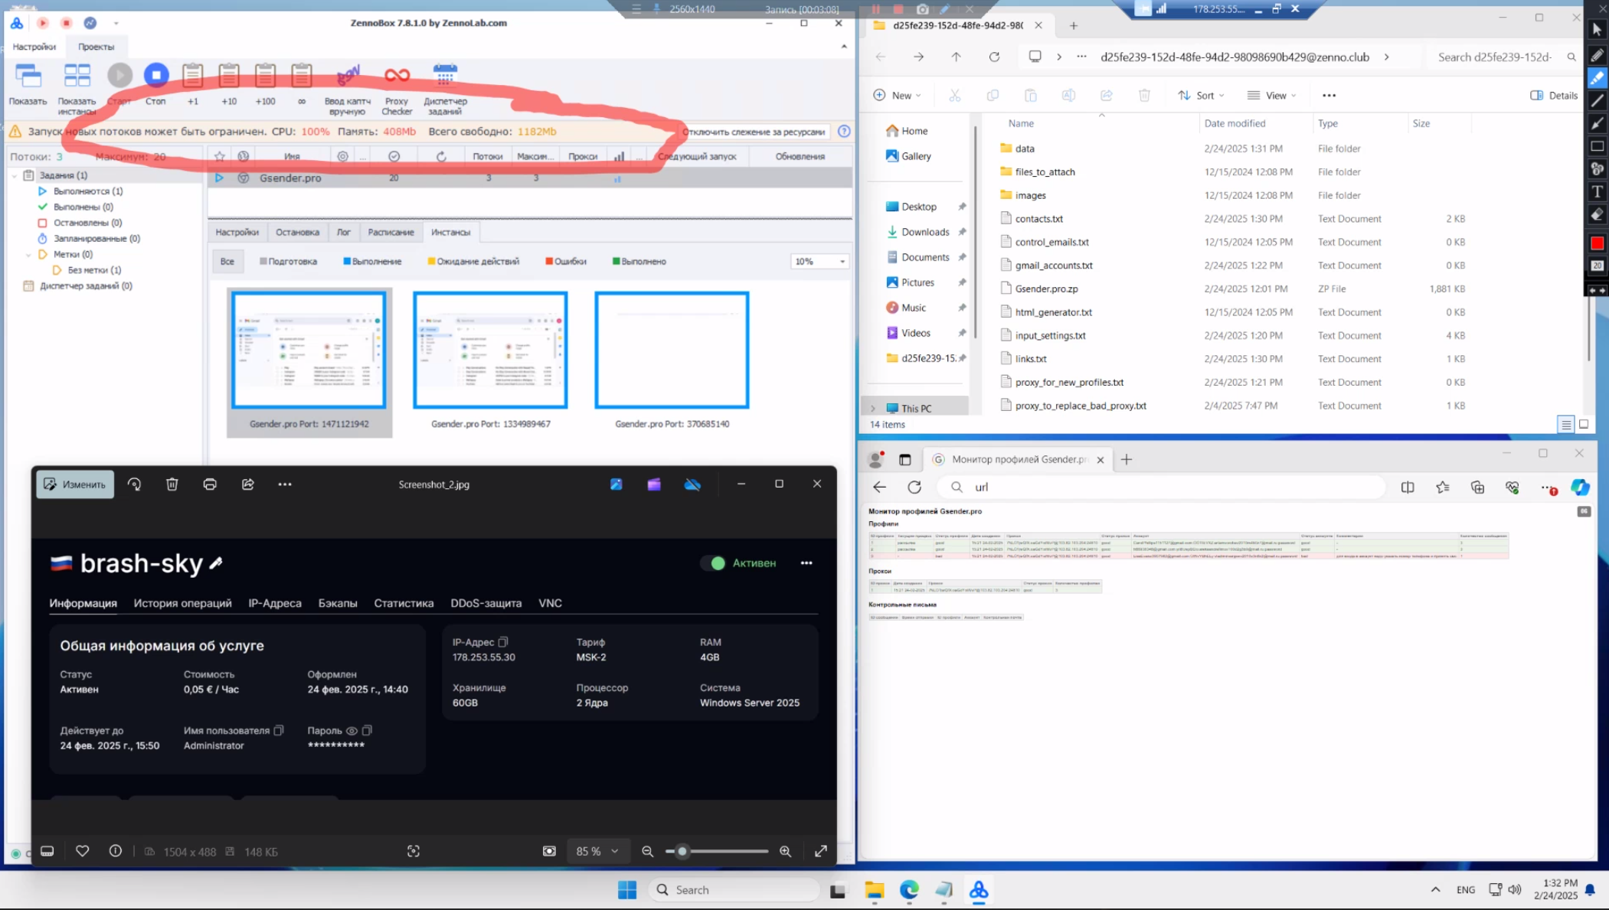Click the Стоп button in ZennoBox toolbar
The height and width of the screenshot is (910, 1609).
click(155, 83)
